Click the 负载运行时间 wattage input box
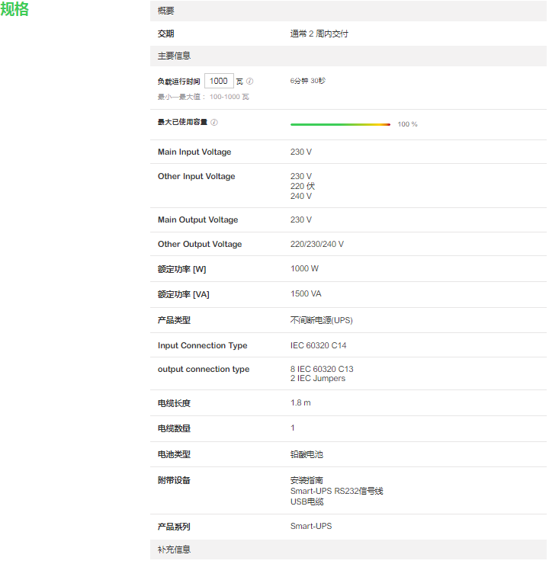549x564 pixels. coord(219,81)
